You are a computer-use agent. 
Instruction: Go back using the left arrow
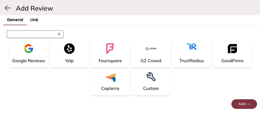click(8, 8)
